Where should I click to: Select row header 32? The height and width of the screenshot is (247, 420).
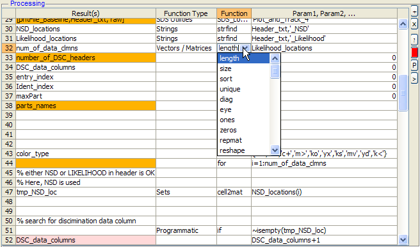pos(9,48)
